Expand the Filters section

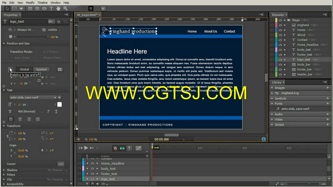pyautogui.click(x=4, y=175)
